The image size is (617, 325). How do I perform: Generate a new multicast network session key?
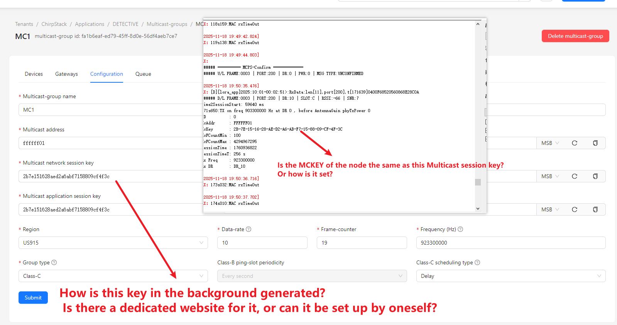(x=574, y=176)
